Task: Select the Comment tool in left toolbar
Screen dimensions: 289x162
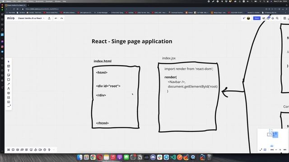Action: (x=9, y=93)
